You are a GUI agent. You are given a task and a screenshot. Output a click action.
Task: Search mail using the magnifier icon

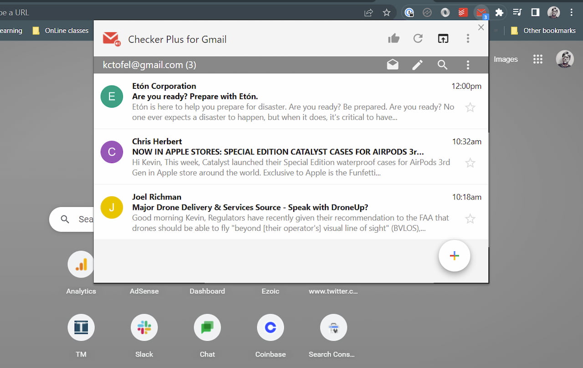(442, 65)
